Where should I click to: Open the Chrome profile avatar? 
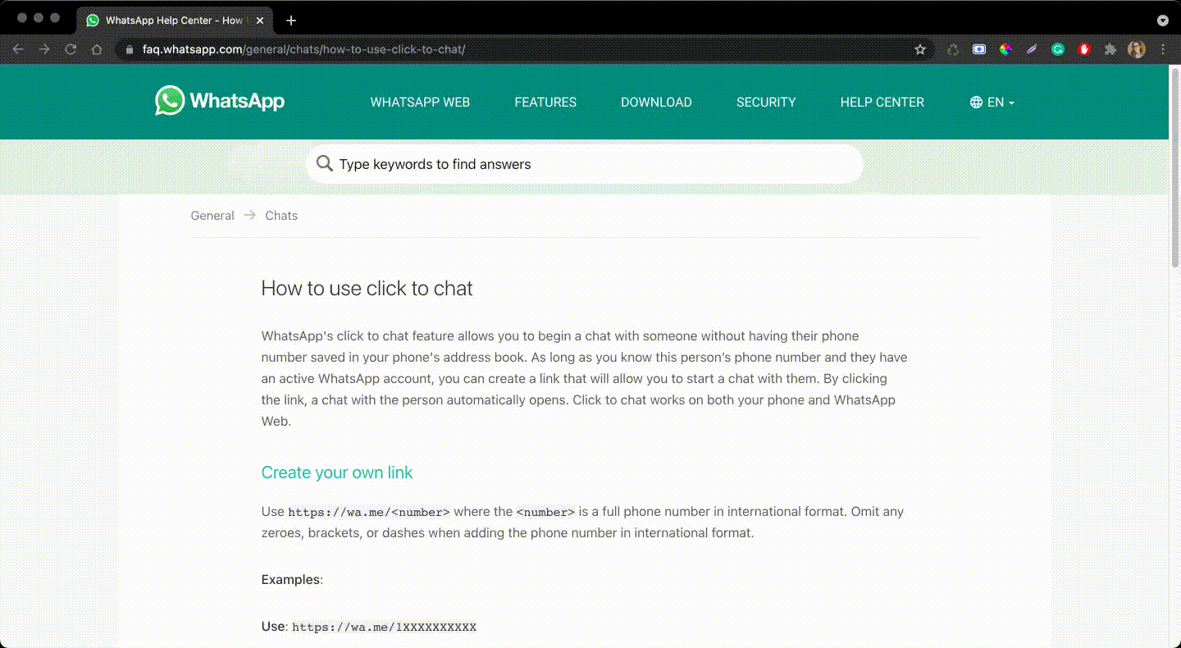pos(1137,48)
